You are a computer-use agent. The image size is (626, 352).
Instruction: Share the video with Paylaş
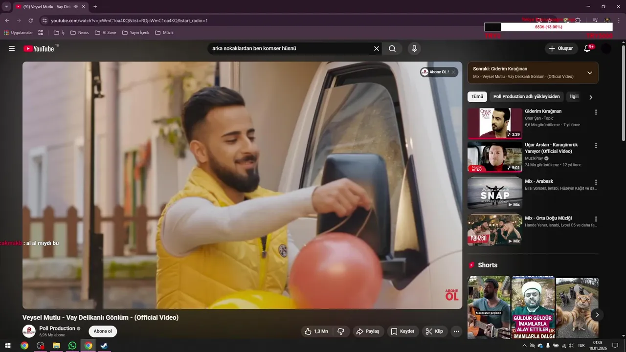[368, 331]
